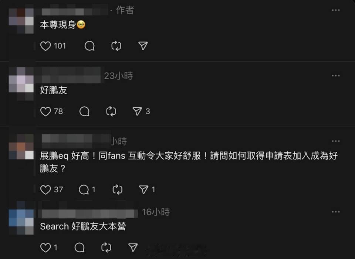Image resolution: width=355 pixels, height=259 pixels.
Task: Repost the 好鵬友 comment
Action: tap(111, 111)
